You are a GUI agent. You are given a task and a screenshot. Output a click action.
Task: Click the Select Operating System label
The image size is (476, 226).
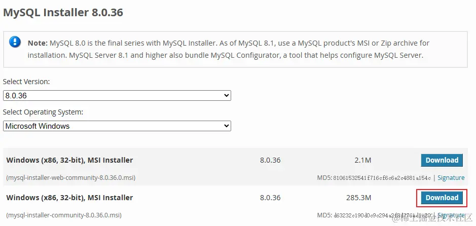(x=43, y=112)
